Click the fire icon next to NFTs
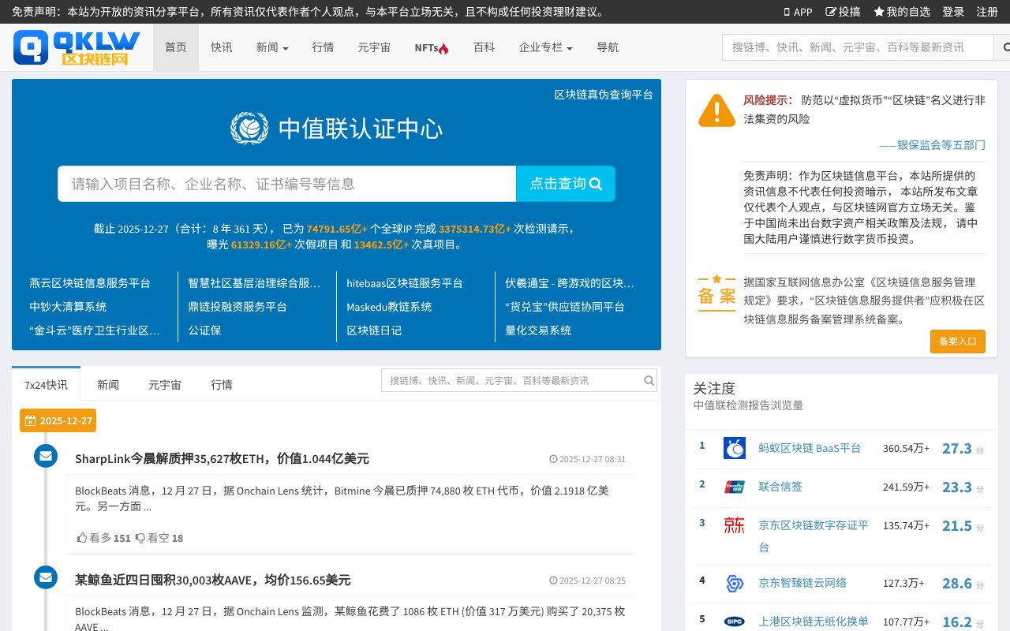Screen dimensions: 1010x631 (443, 47)
